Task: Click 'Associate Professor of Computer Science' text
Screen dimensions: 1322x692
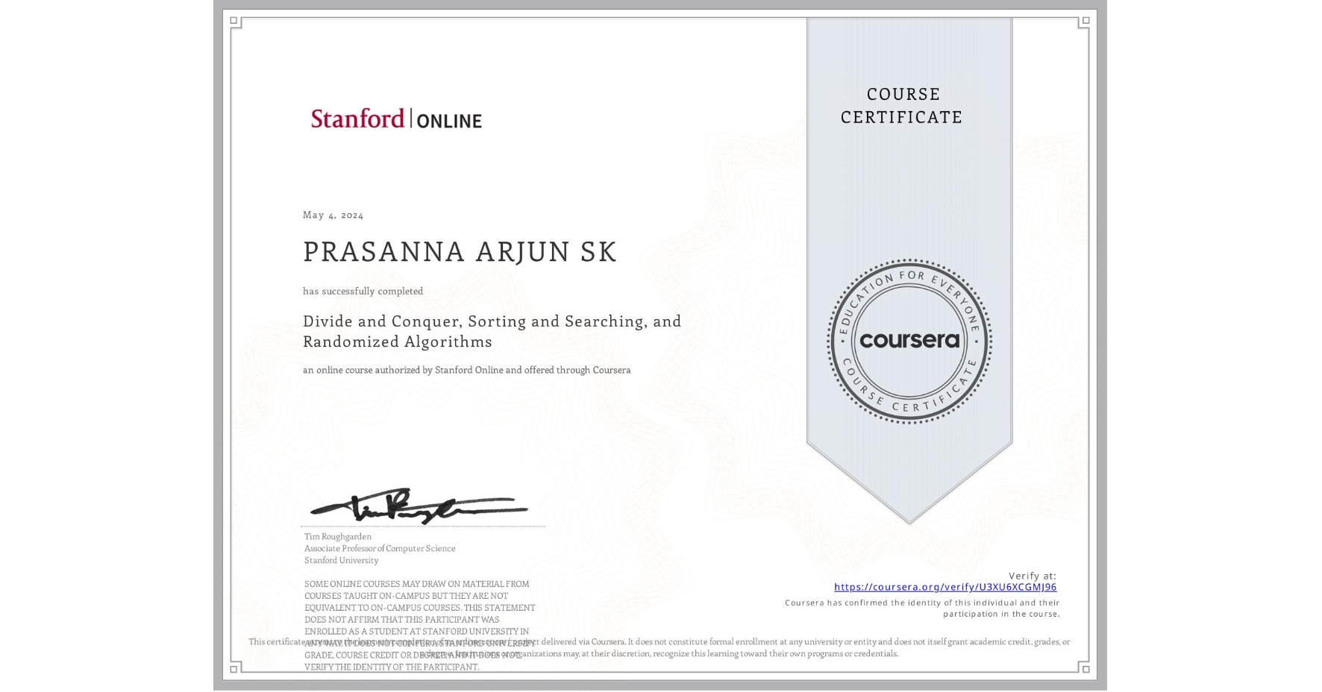Action: point(380,548)
